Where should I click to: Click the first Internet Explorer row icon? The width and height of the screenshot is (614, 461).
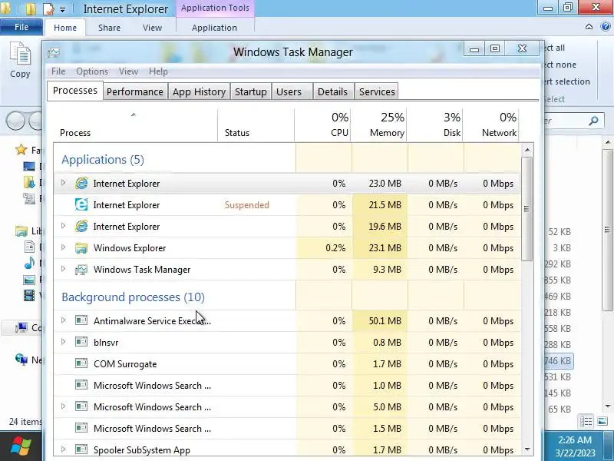pyautogui.click(x=81, y=183)
